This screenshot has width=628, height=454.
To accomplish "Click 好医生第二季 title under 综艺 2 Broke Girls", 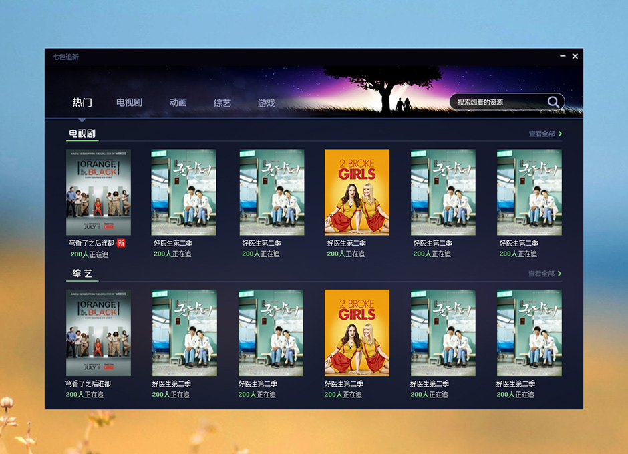I will click(343, 383).
